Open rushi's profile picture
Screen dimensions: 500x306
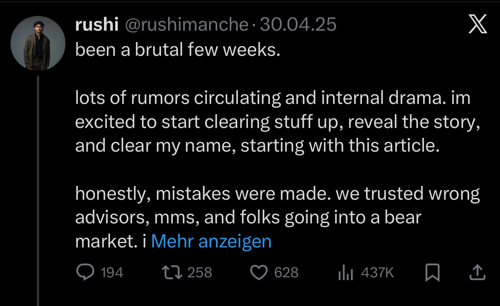point(38,43)
